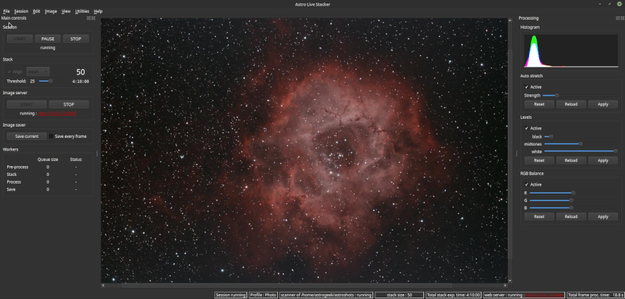The width and height of the screenshot is (625, 299).
Task: Uncheck the RGB Balance Active checkbox
Action: 527,184
